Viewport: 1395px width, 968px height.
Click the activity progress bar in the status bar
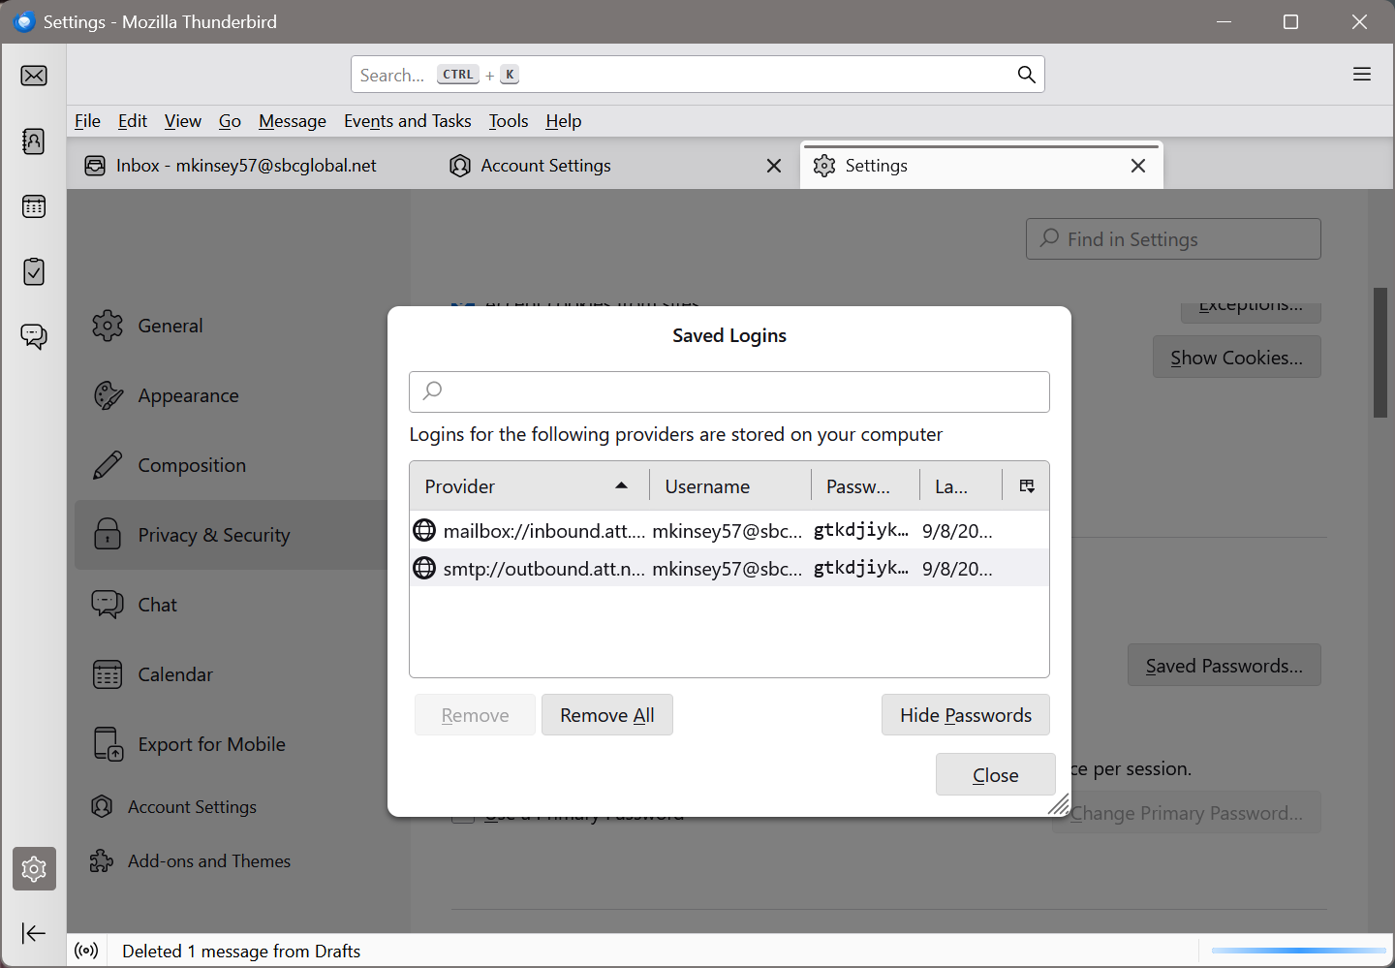tap(1298, 951)
